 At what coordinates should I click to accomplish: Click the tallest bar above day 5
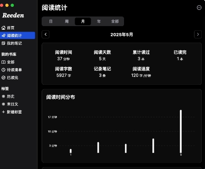tap(181, 131)
